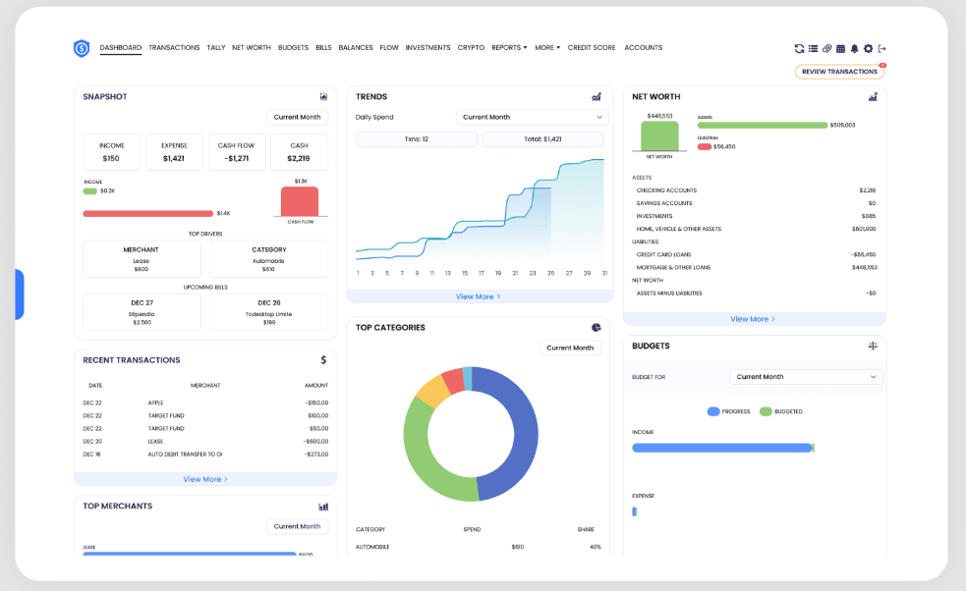Expand the Reports menu
The width and height of the screenshot is (966, 591).
tap(509, 47)
